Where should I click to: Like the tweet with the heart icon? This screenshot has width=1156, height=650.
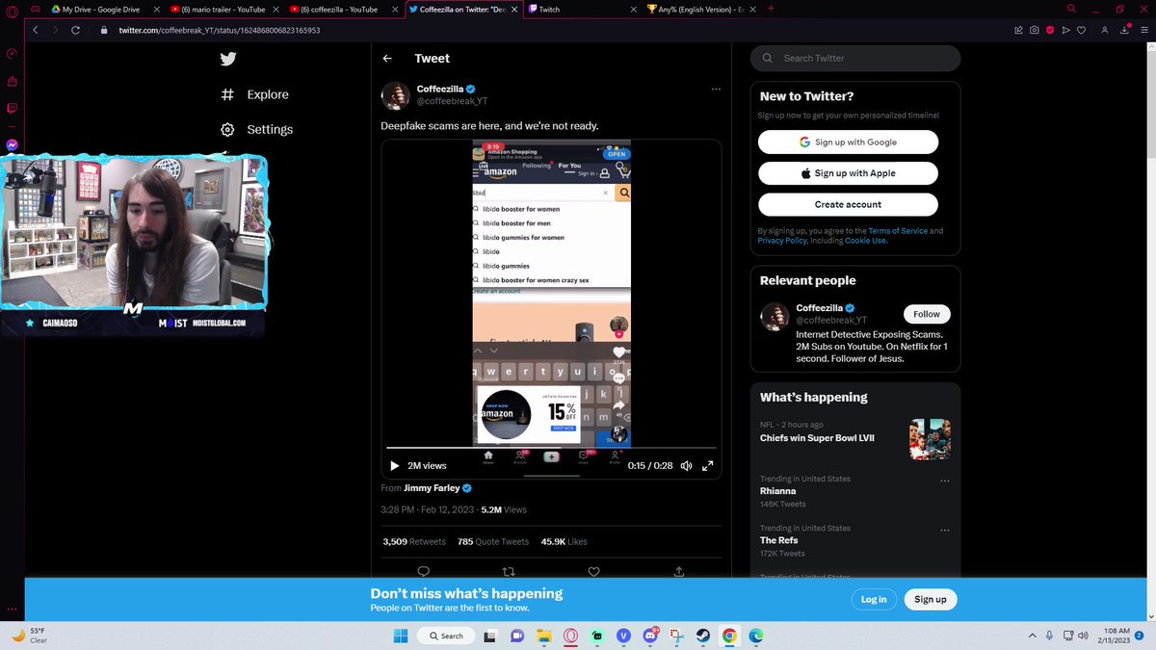coord(593,571)
